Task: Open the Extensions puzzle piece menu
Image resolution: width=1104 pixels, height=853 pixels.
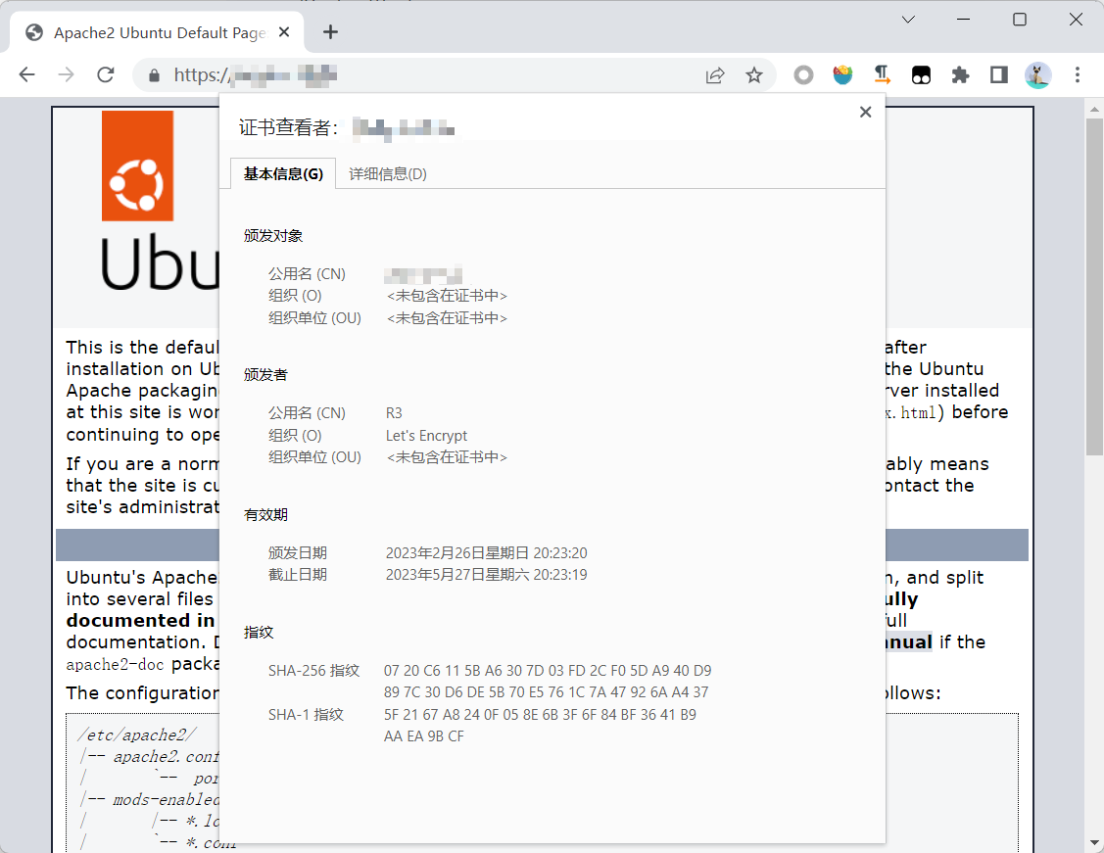Action: click(960, 74)
